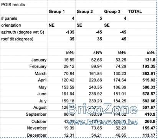158x139 pixels.
Task: Click the 'Group 1' column header cell
Action: tap(61, 11)
